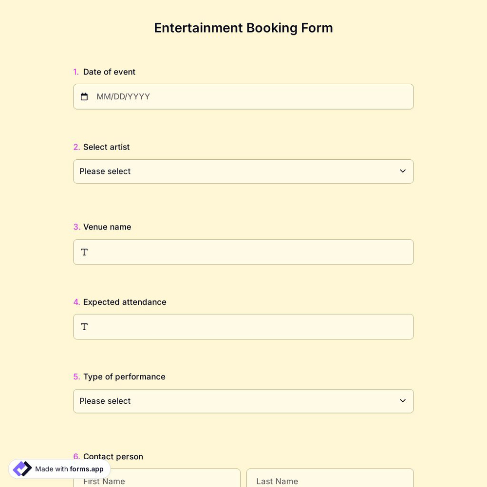Image resolution: width=487 pixels, height=487 pixels.
Task: Click the question label Contact person
Action: point(113,456)
